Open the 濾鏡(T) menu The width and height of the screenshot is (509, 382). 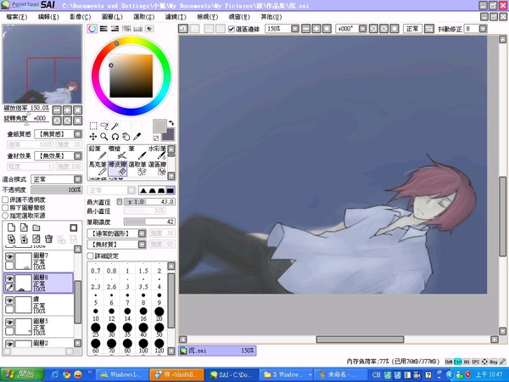click(x=176, y=17)
